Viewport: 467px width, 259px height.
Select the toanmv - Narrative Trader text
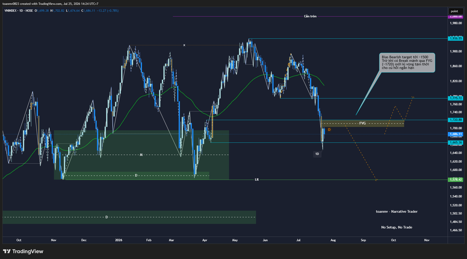397,212
